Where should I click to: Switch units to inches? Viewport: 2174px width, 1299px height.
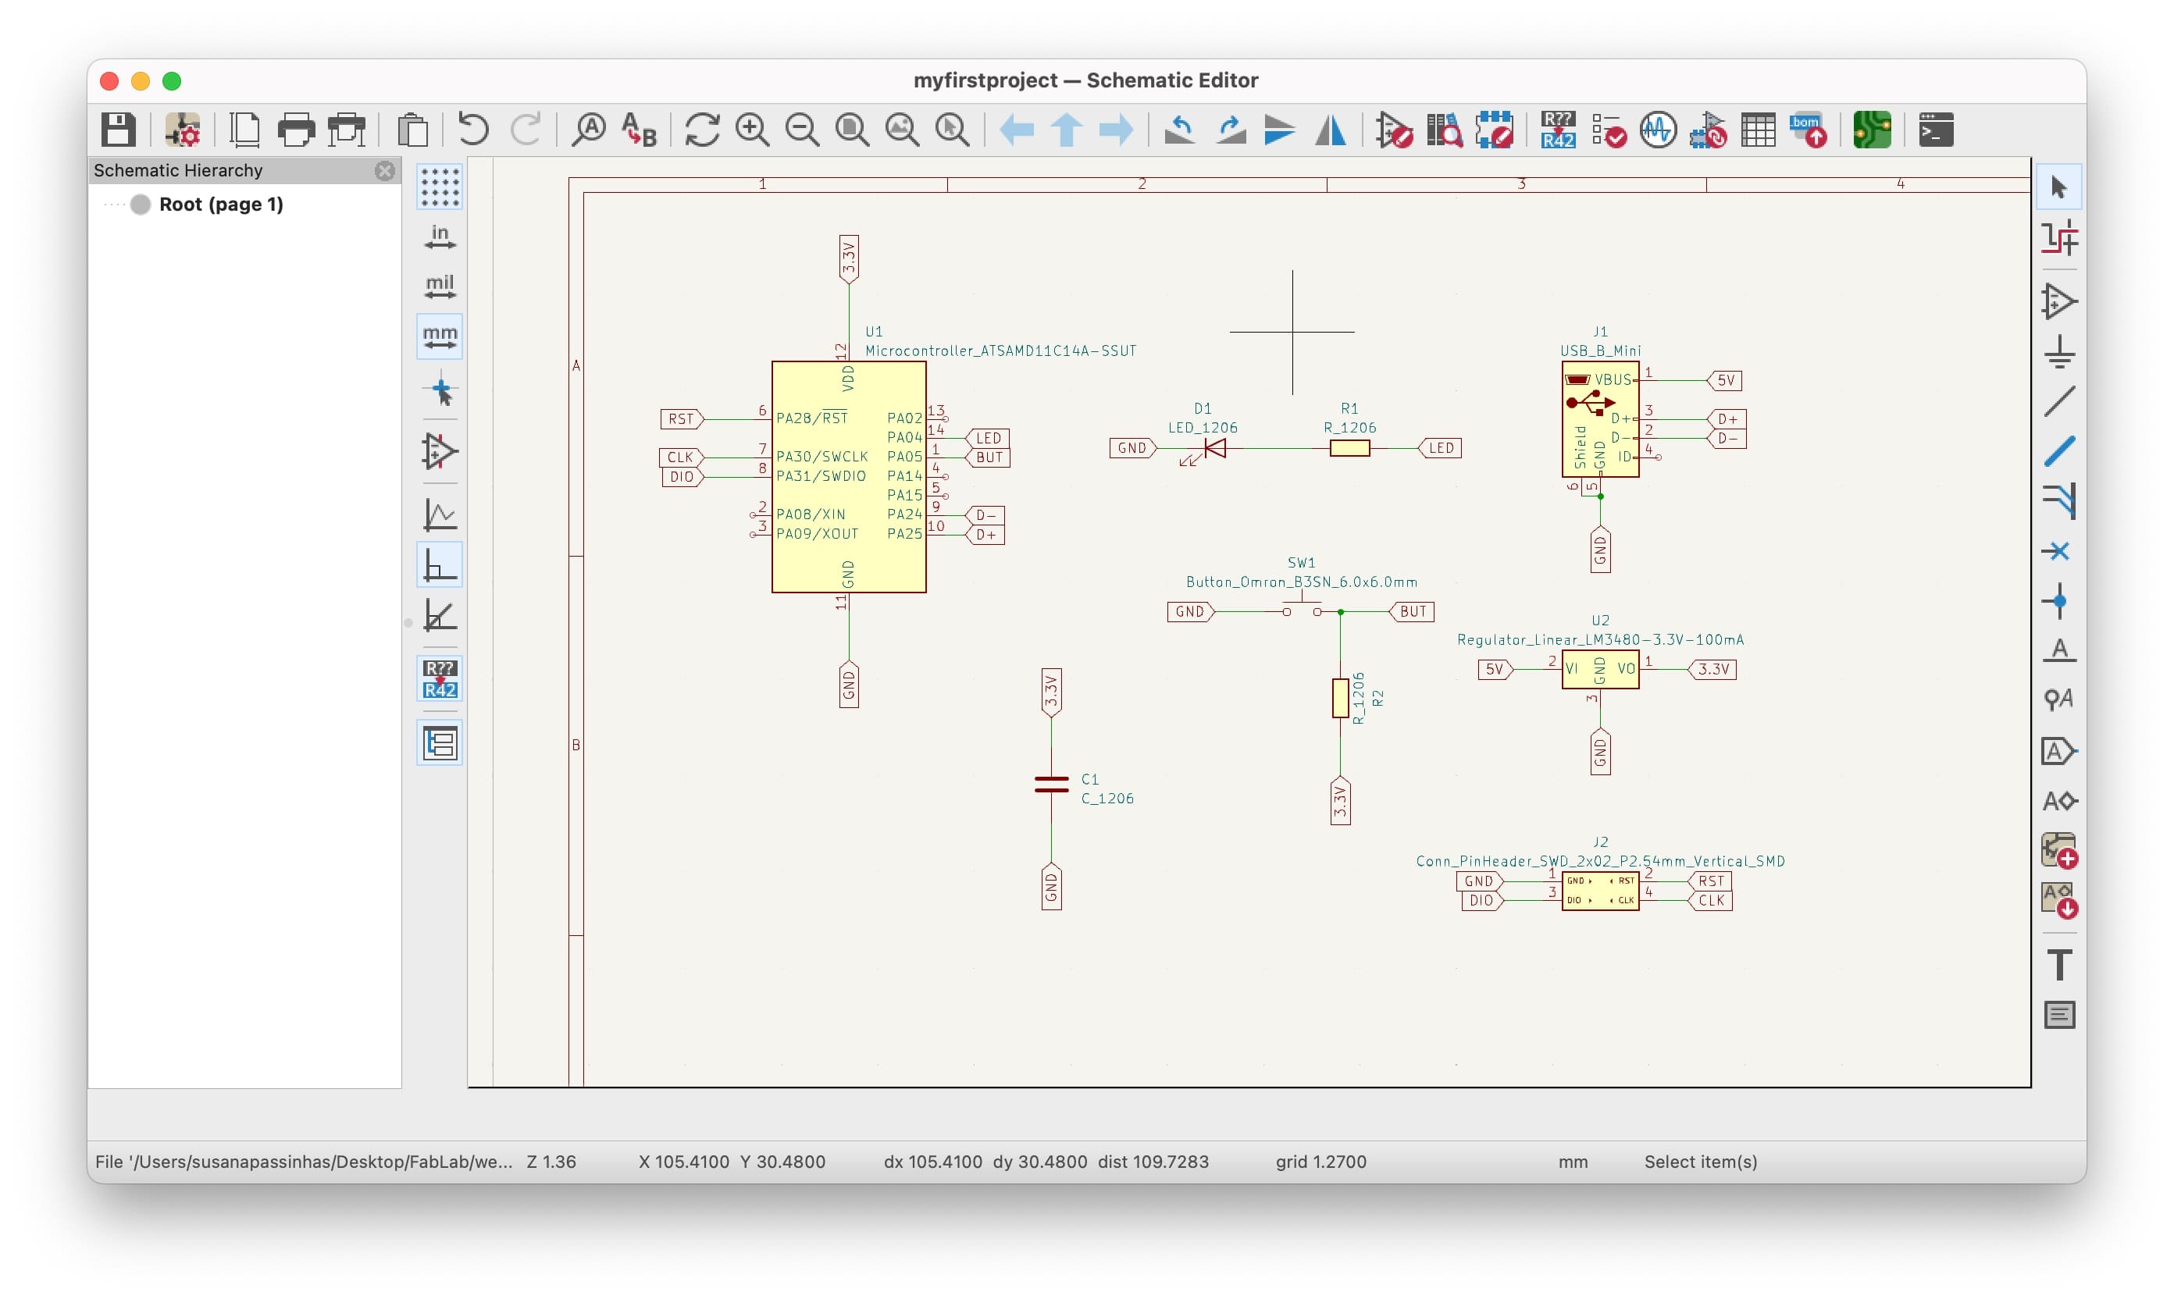tap(440, 237)
